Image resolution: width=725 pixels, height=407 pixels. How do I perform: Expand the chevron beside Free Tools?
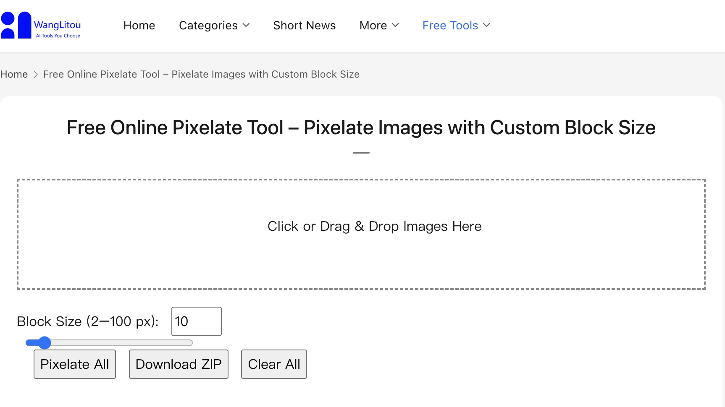[487, 26]
